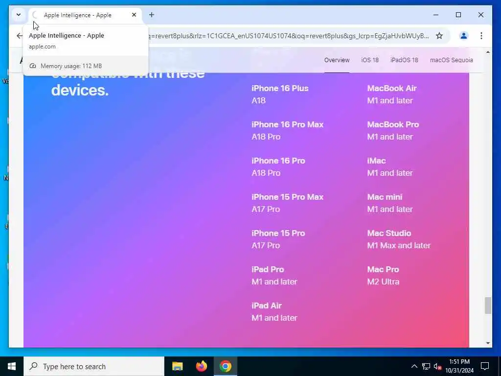Click the scrollbar down arrow

488,343
